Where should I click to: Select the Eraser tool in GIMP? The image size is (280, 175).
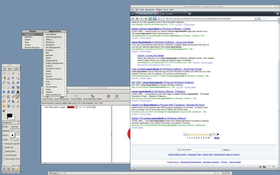pos(4,101)
